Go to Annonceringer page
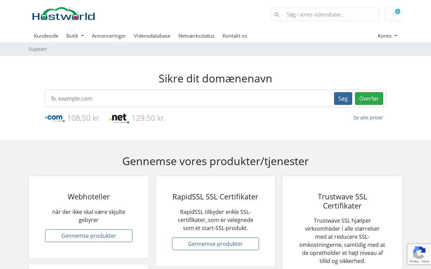This screenshot has width=431, height=269. (109, 36)
